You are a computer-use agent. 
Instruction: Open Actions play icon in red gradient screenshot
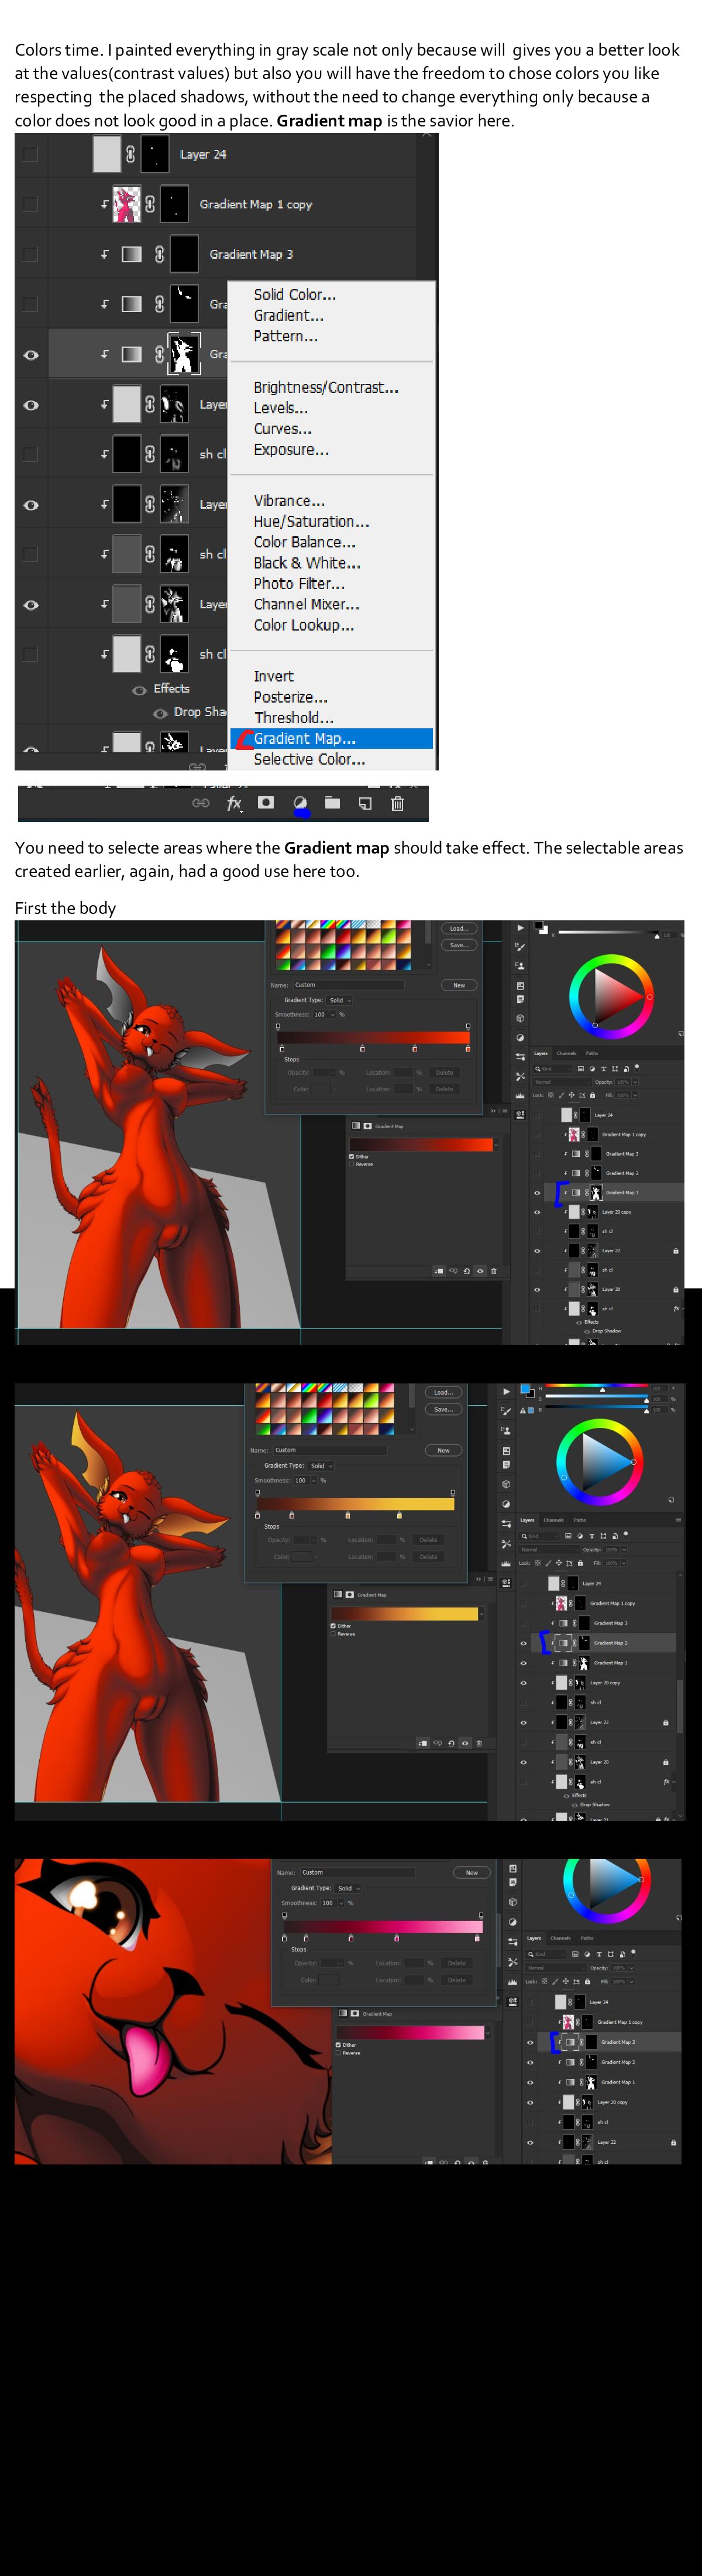520,928
